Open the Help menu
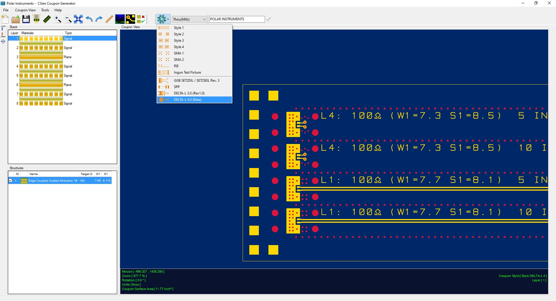 pos(58,10)
